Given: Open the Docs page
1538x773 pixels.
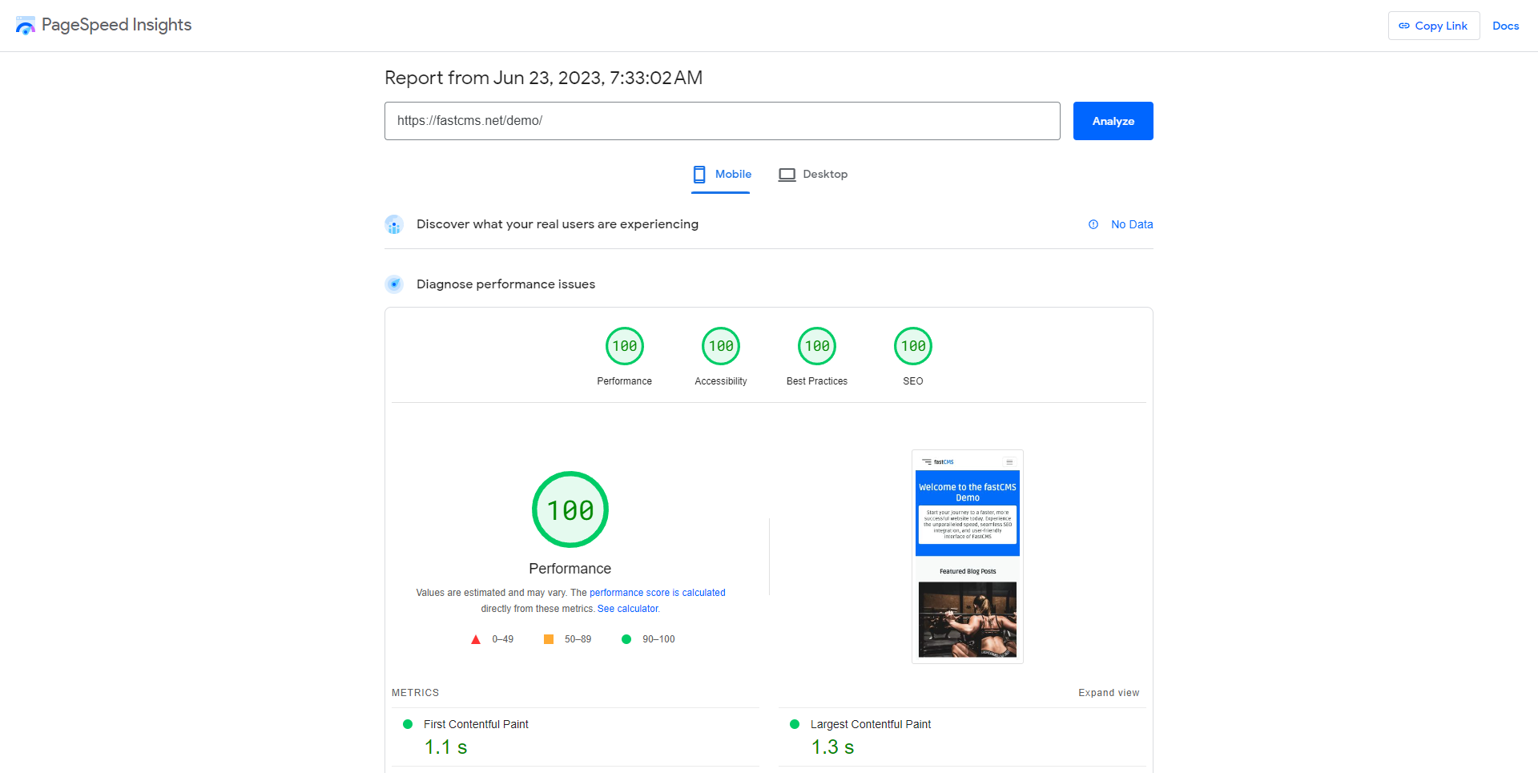Looking at the screenshot, I should click(1505, 26).
